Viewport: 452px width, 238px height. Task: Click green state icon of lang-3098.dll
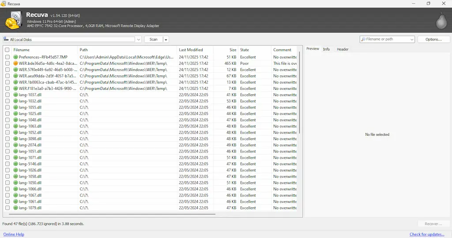15,139
